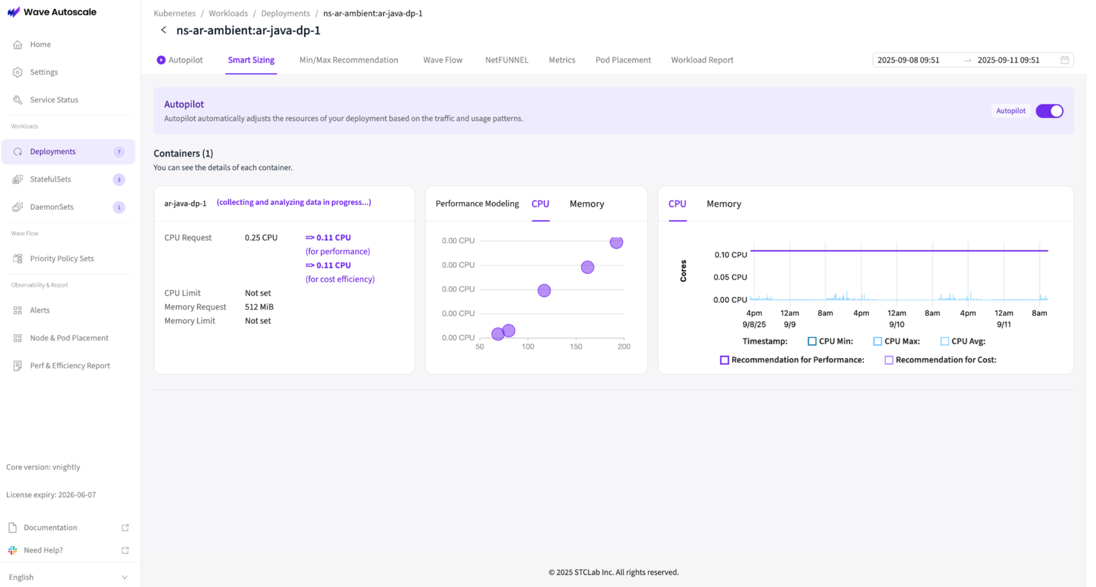This screenshot has width=1096, height=587.
Task: Click the StatefulSets sidebar icon
Action: tap(18, 179)
